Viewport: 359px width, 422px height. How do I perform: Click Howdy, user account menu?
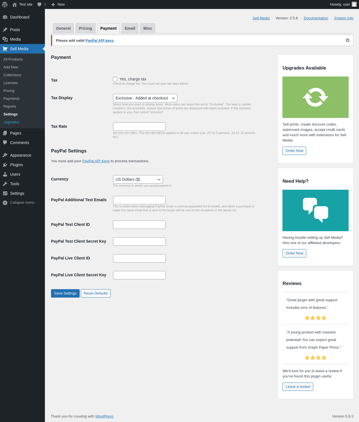[343, 4]
